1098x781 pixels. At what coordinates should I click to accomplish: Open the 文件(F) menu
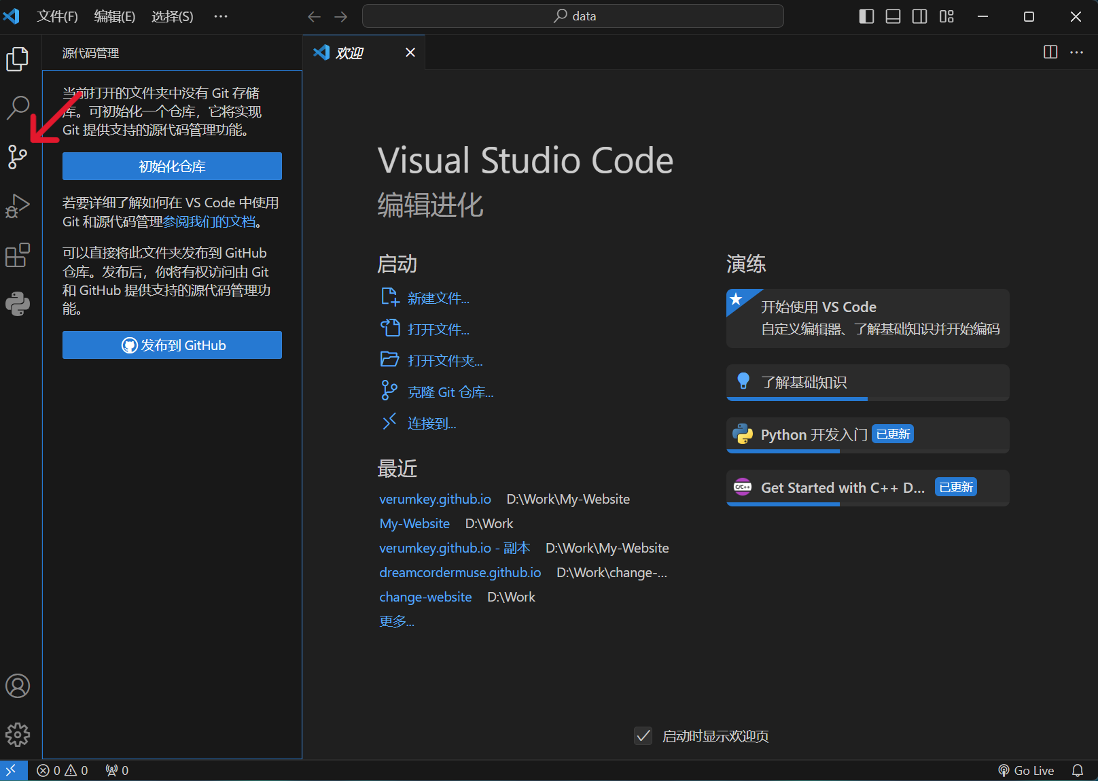(57, 16)
